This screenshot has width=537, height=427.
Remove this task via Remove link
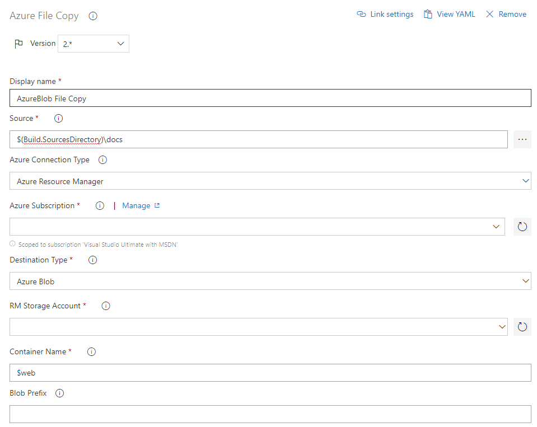(512, 14)
